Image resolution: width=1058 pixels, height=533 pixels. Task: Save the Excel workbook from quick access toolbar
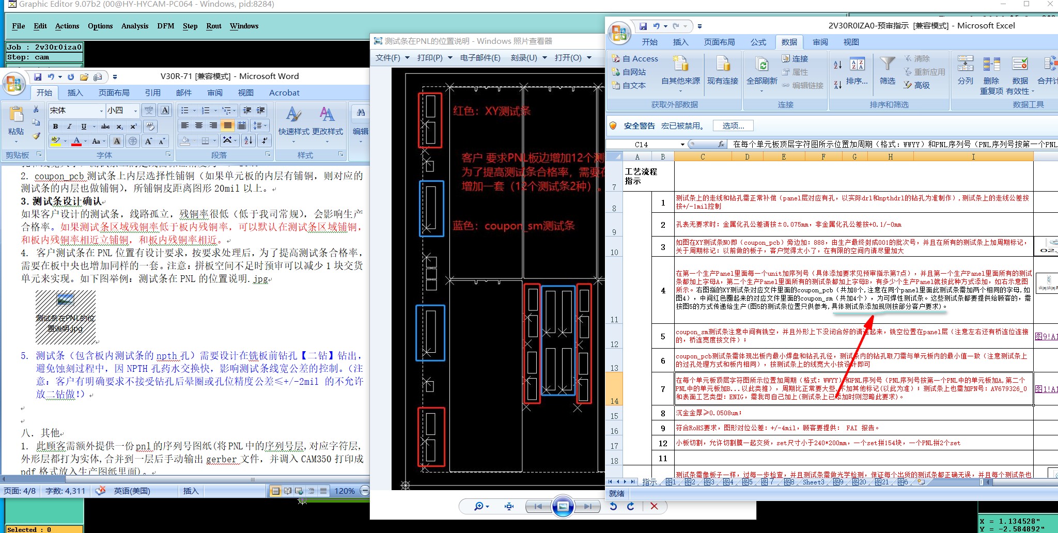(643, 26)
